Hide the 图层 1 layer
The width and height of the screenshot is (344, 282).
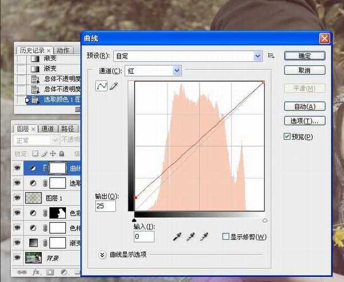click(17, 198)
